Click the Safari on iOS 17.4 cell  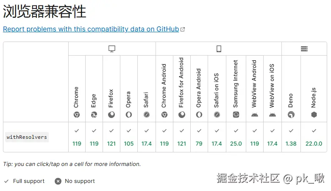[x=217, y=137]
